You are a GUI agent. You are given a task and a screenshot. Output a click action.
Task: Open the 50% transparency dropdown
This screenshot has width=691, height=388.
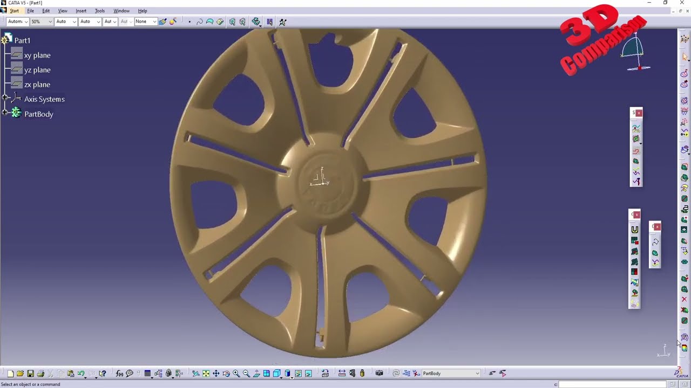pos(42,22)
